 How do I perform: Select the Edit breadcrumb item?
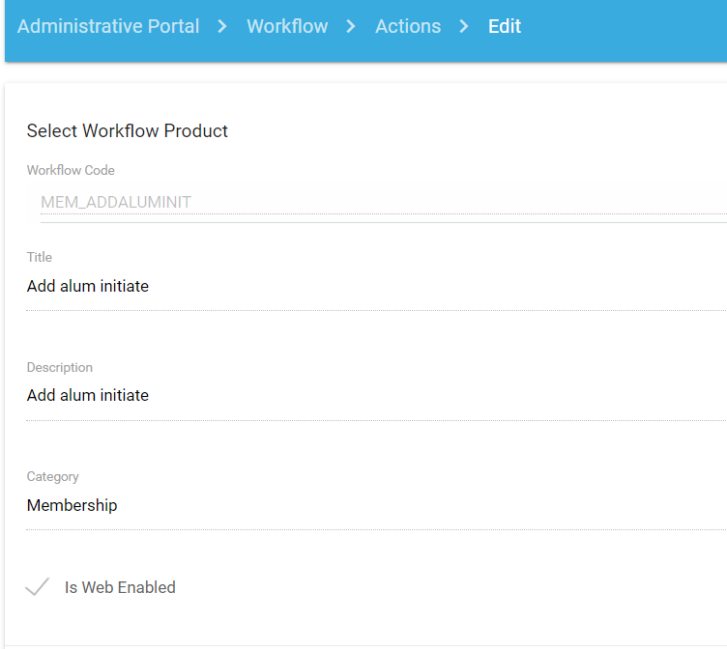(x=505, y=27)
